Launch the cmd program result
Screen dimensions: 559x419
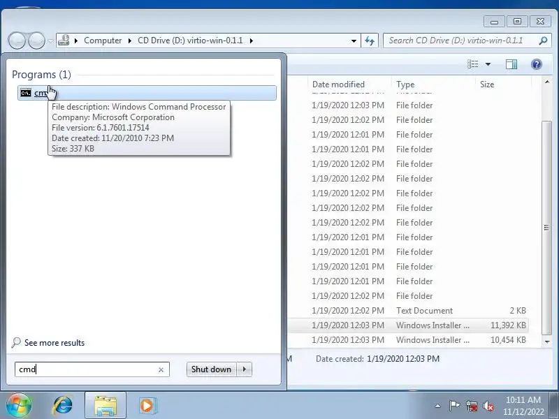tap(147, 93)
